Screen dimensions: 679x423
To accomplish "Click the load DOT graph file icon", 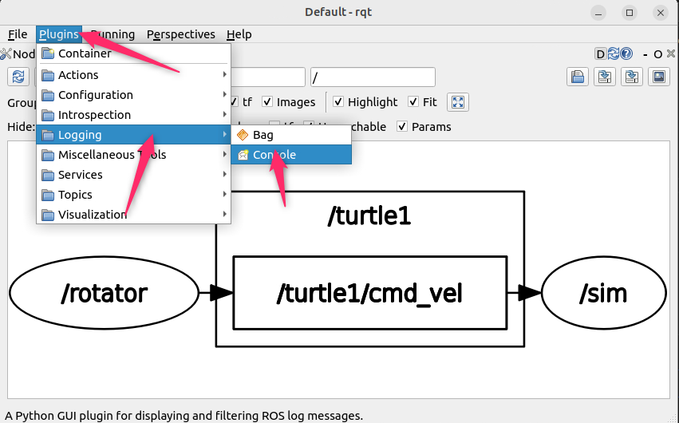I will 577,77.
